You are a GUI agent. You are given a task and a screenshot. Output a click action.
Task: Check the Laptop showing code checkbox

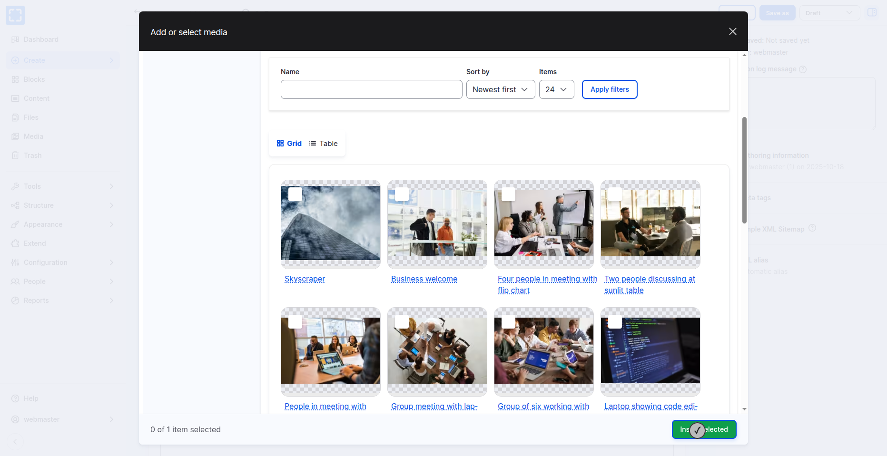pyautogui.click(x=615, y=321)
